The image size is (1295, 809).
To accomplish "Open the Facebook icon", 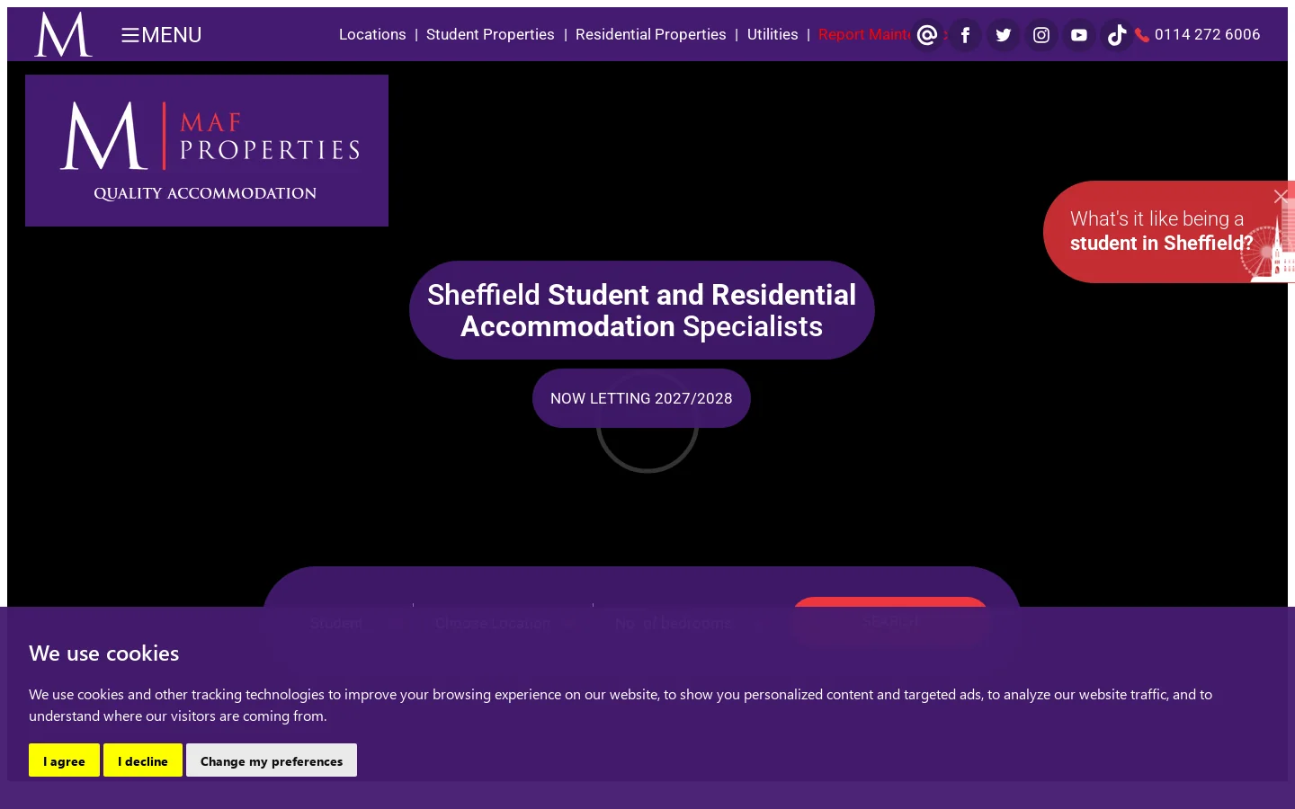I will tap(965, 35).
